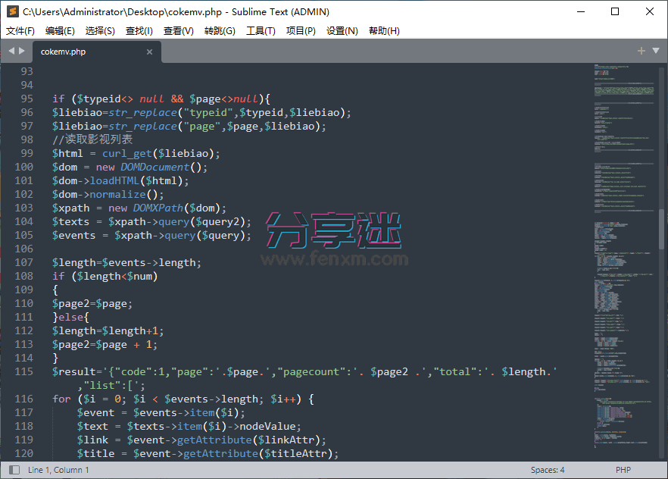The image size is (668, 479).
Task: Open the 文件(F) menu
Action: tap(20, 30)
